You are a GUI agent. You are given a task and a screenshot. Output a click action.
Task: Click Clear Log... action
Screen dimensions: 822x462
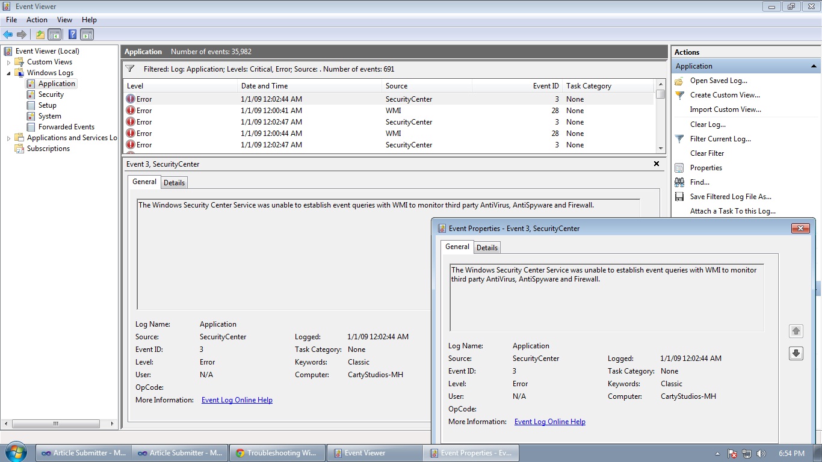(708, 125)
